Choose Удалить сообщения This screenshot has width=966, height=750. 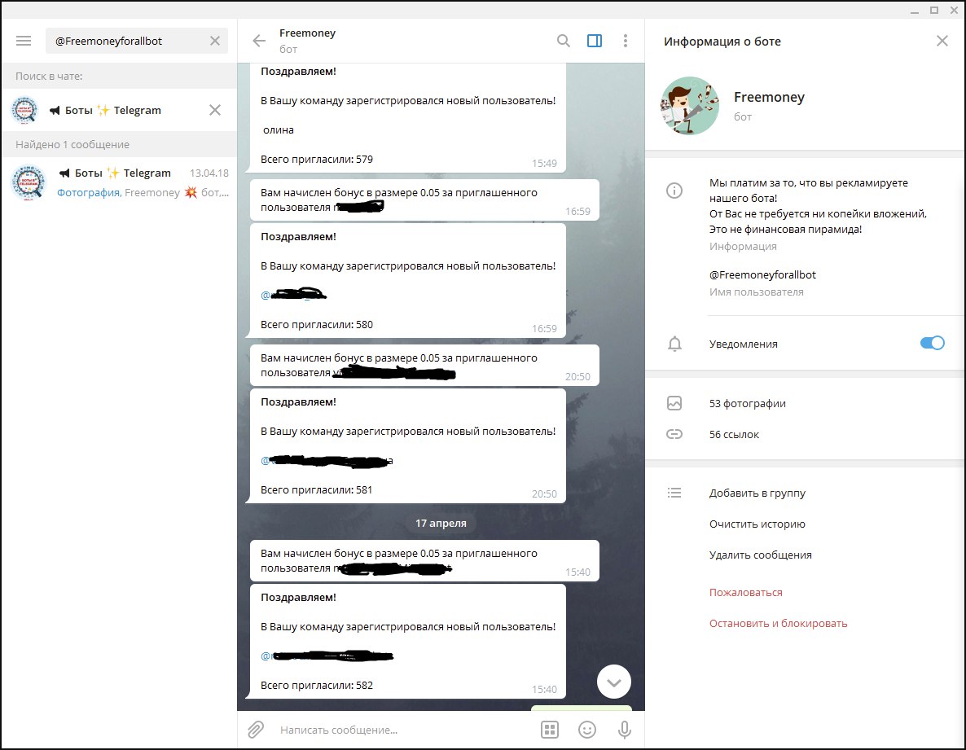tap(760, 555)
